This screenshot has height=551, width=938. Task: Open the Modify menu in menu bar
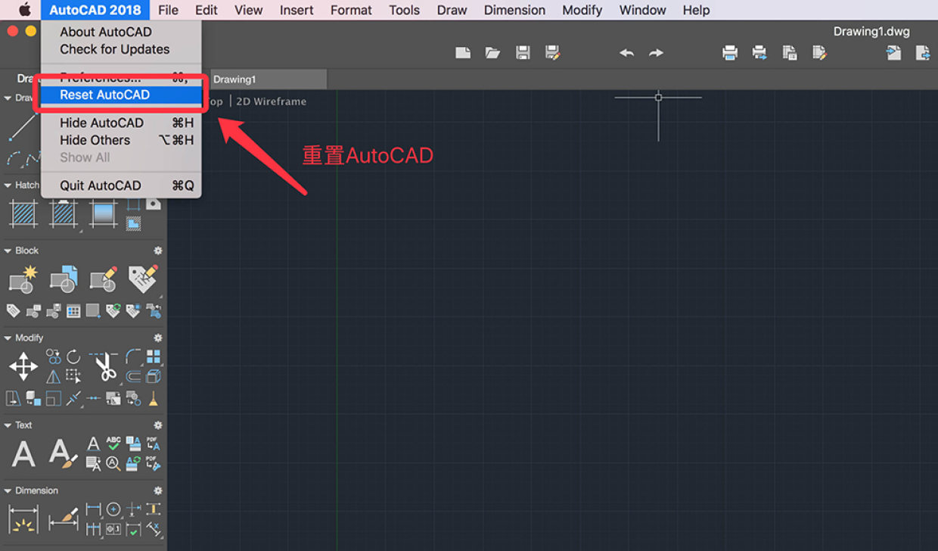coord(582,10)
